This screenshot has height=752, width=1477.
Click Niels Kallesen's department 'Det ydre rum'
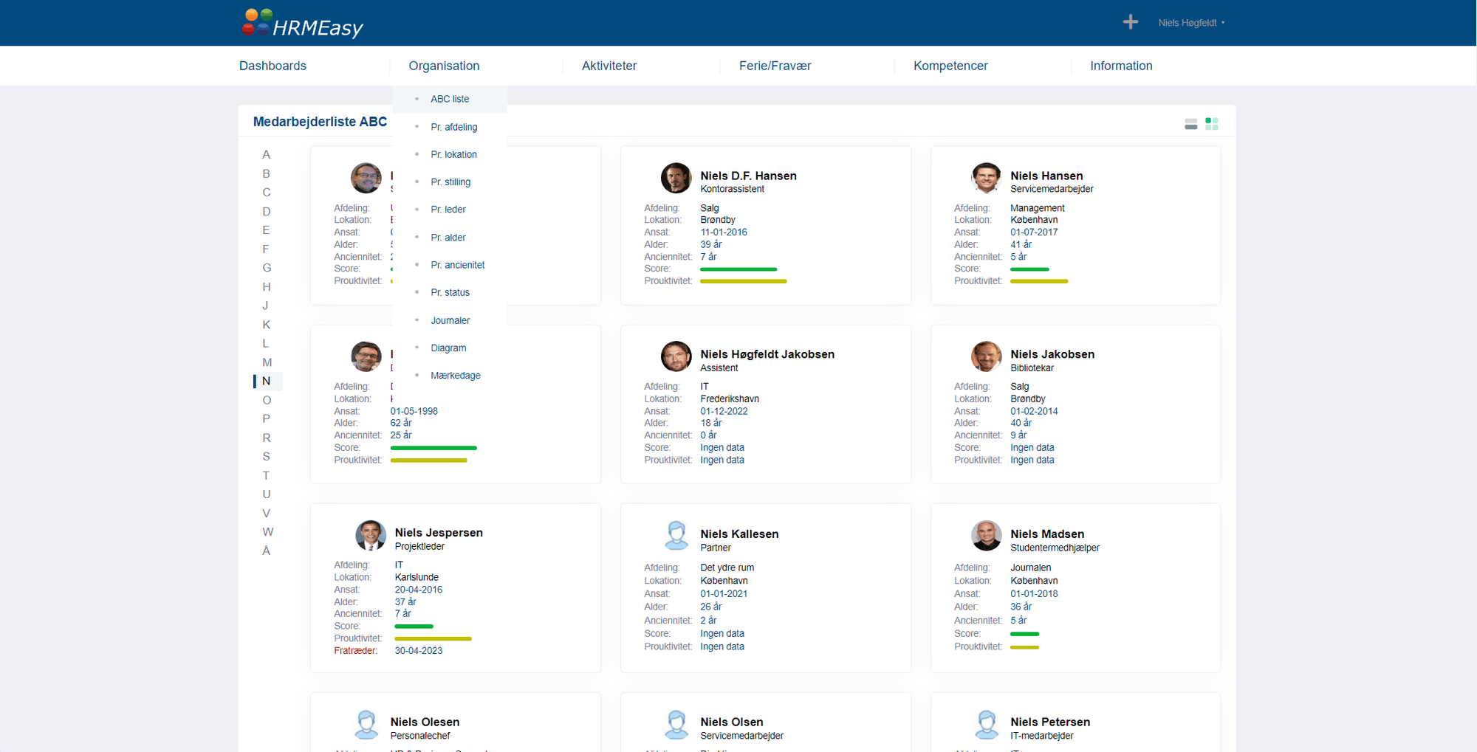click(x=727, y=568)
